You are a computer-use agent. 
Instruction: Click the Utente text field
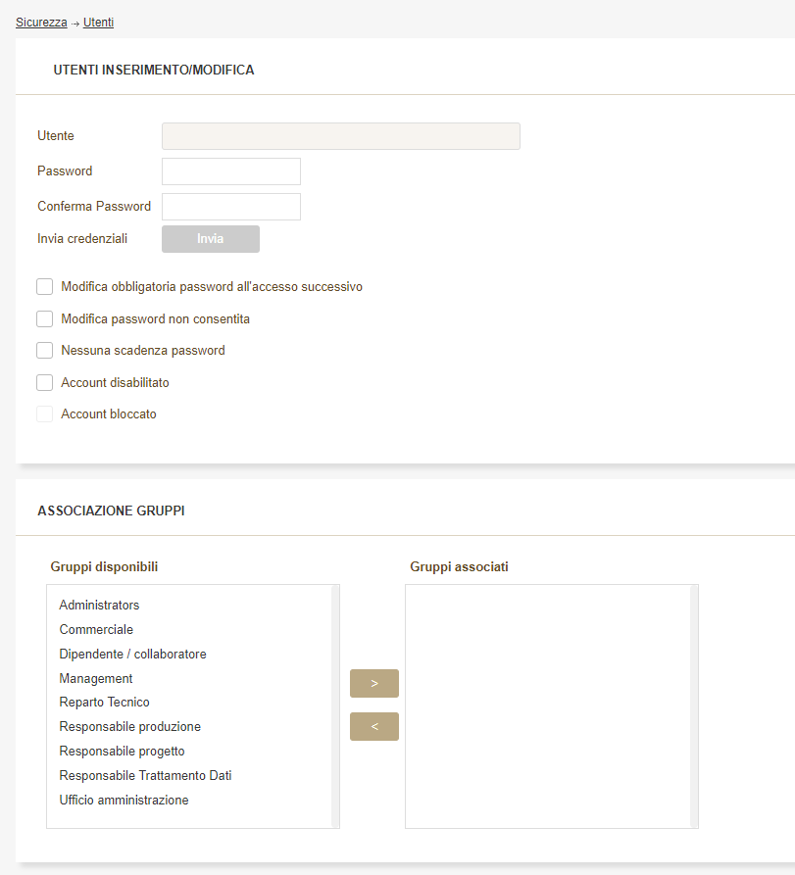point(340,136)
